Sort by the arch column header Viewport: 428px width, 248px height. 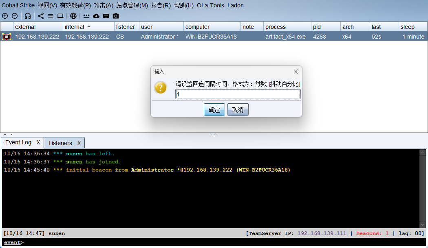click(355, 27)
